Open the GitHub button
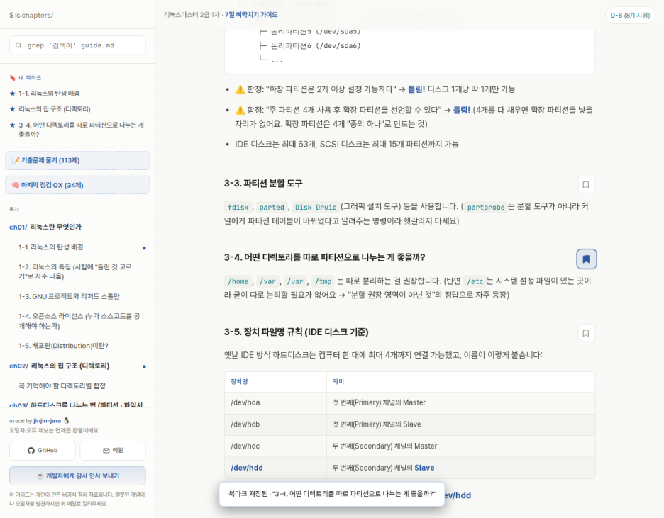This screenshot has height=518, width=664. coord(43,451)
